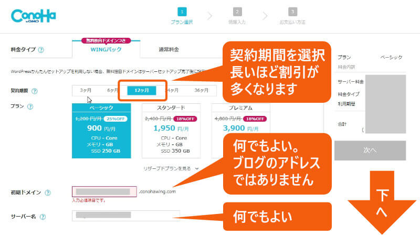Expand リザーブドプランを見る section

(171, 168)
